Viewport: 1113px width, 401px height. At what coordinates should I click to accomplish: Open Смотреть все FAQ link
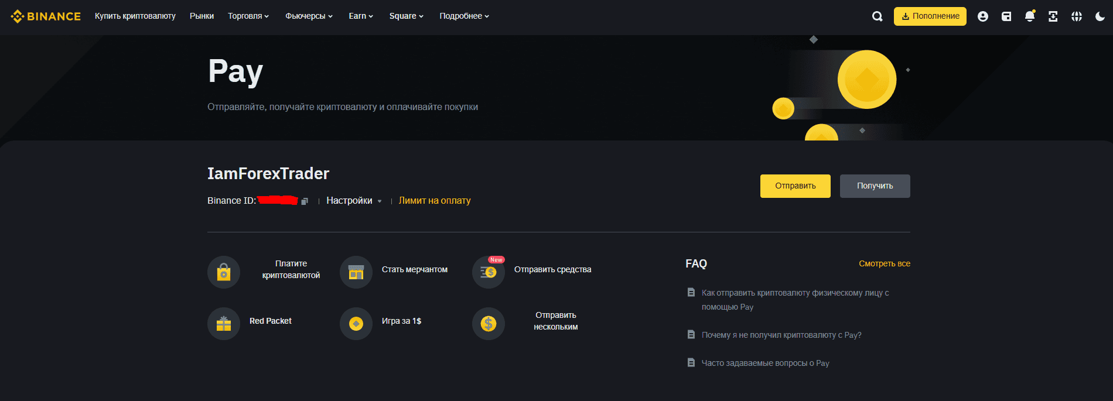click(885, 263)
